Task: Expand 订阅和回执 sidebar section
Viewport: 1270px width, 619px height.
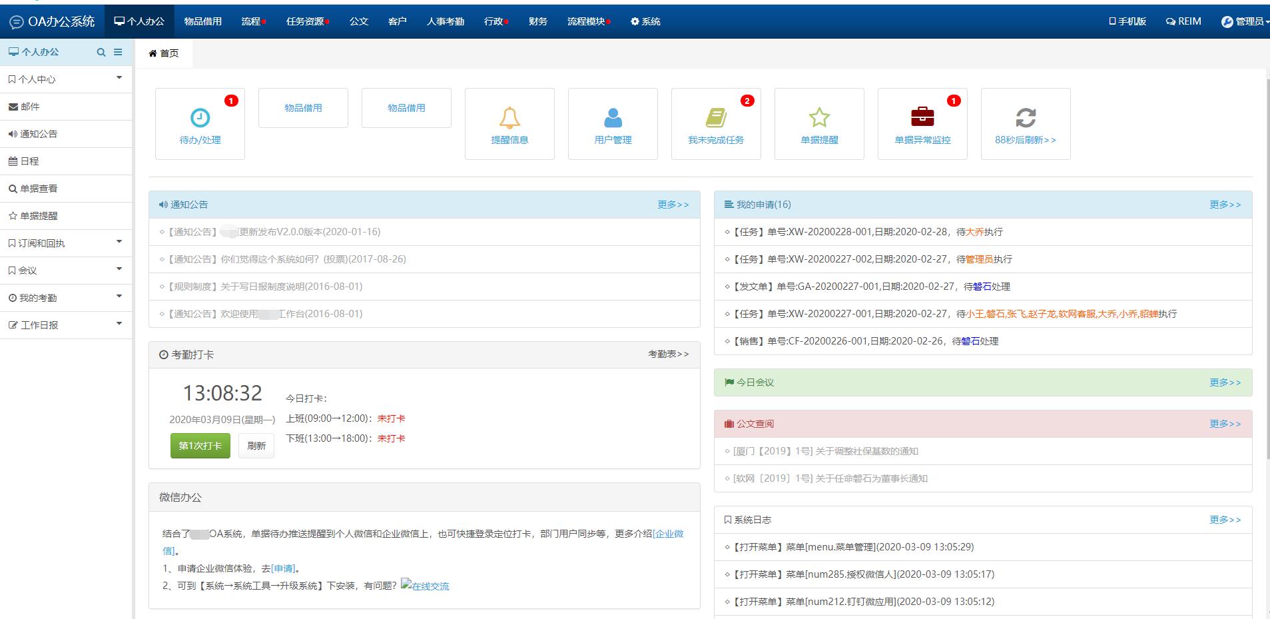Action: pyautogui.click(x=66, y=243)
